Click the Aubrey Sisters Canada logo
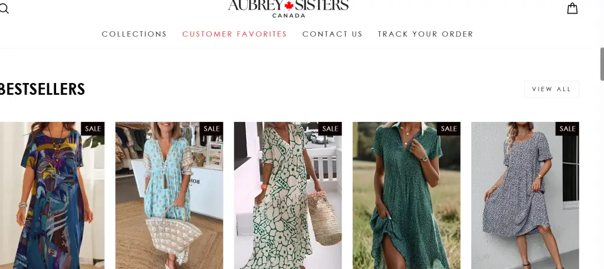Screen dimensions: 604x269 click(x=288, y=8)
